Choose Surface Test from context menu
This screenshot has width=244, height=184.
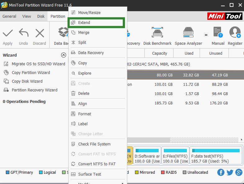98,174
